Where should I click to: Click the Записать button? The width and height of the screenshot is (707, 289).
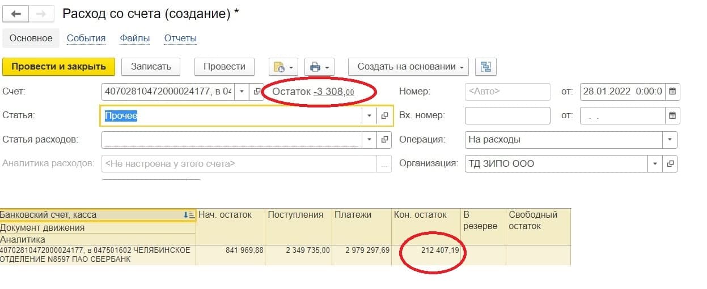coord(151,67)
